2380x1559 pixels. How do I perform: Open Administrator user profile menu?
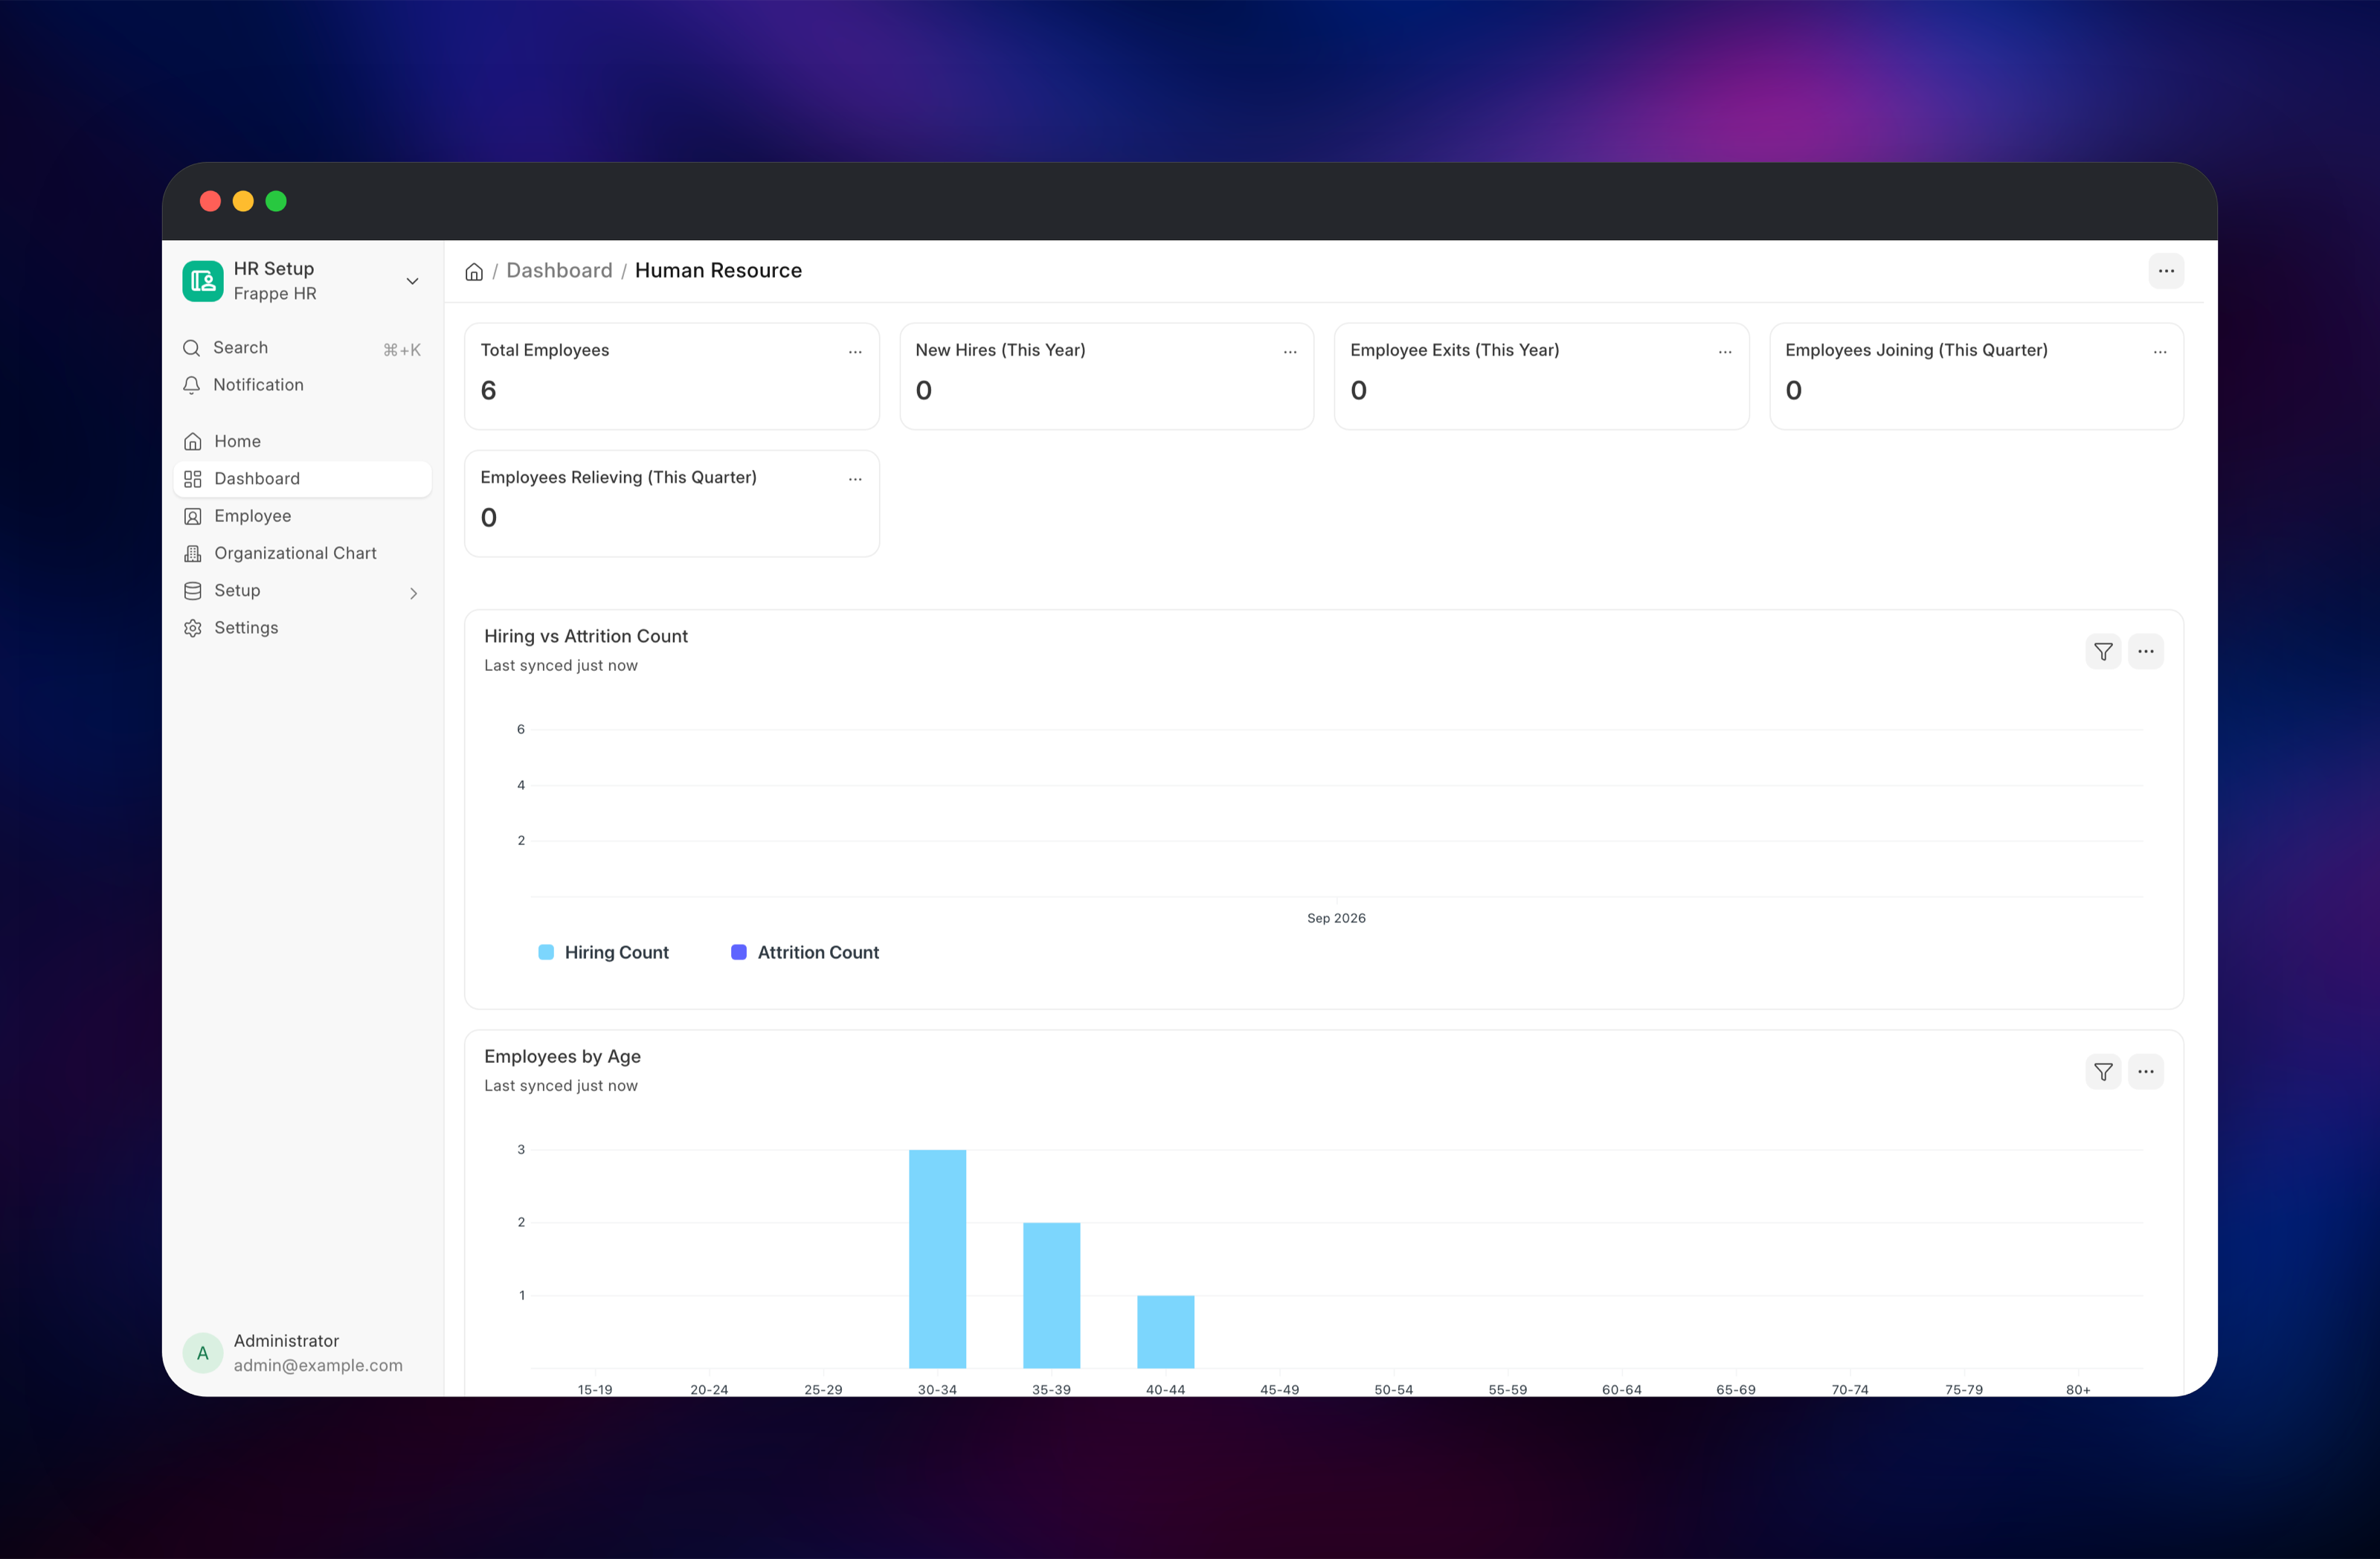302,1353
